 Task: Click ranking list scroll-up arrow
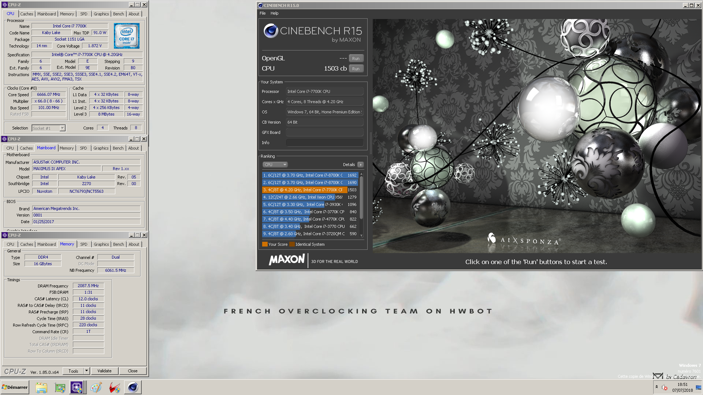361,174
